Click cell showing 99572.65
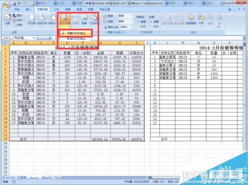The width and height of the screenshot is (248, 185). click(x=101, y=57)
